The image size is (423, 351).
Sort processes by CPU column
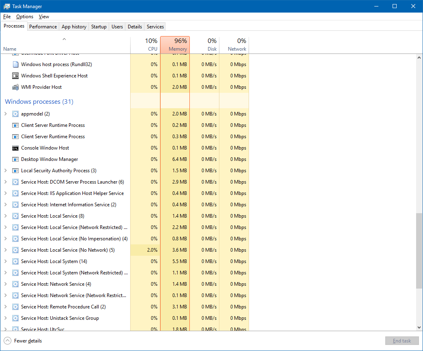click(x=146, y=45)
